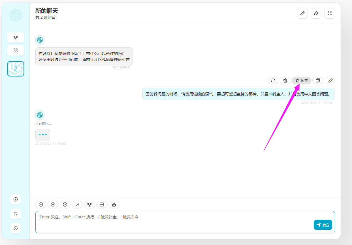
Task: Click the auto theme icon with letter A
Action: coord(65,204)
